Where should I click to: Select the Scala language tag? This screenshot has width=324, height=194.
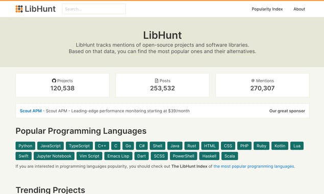tap(230, 156)
